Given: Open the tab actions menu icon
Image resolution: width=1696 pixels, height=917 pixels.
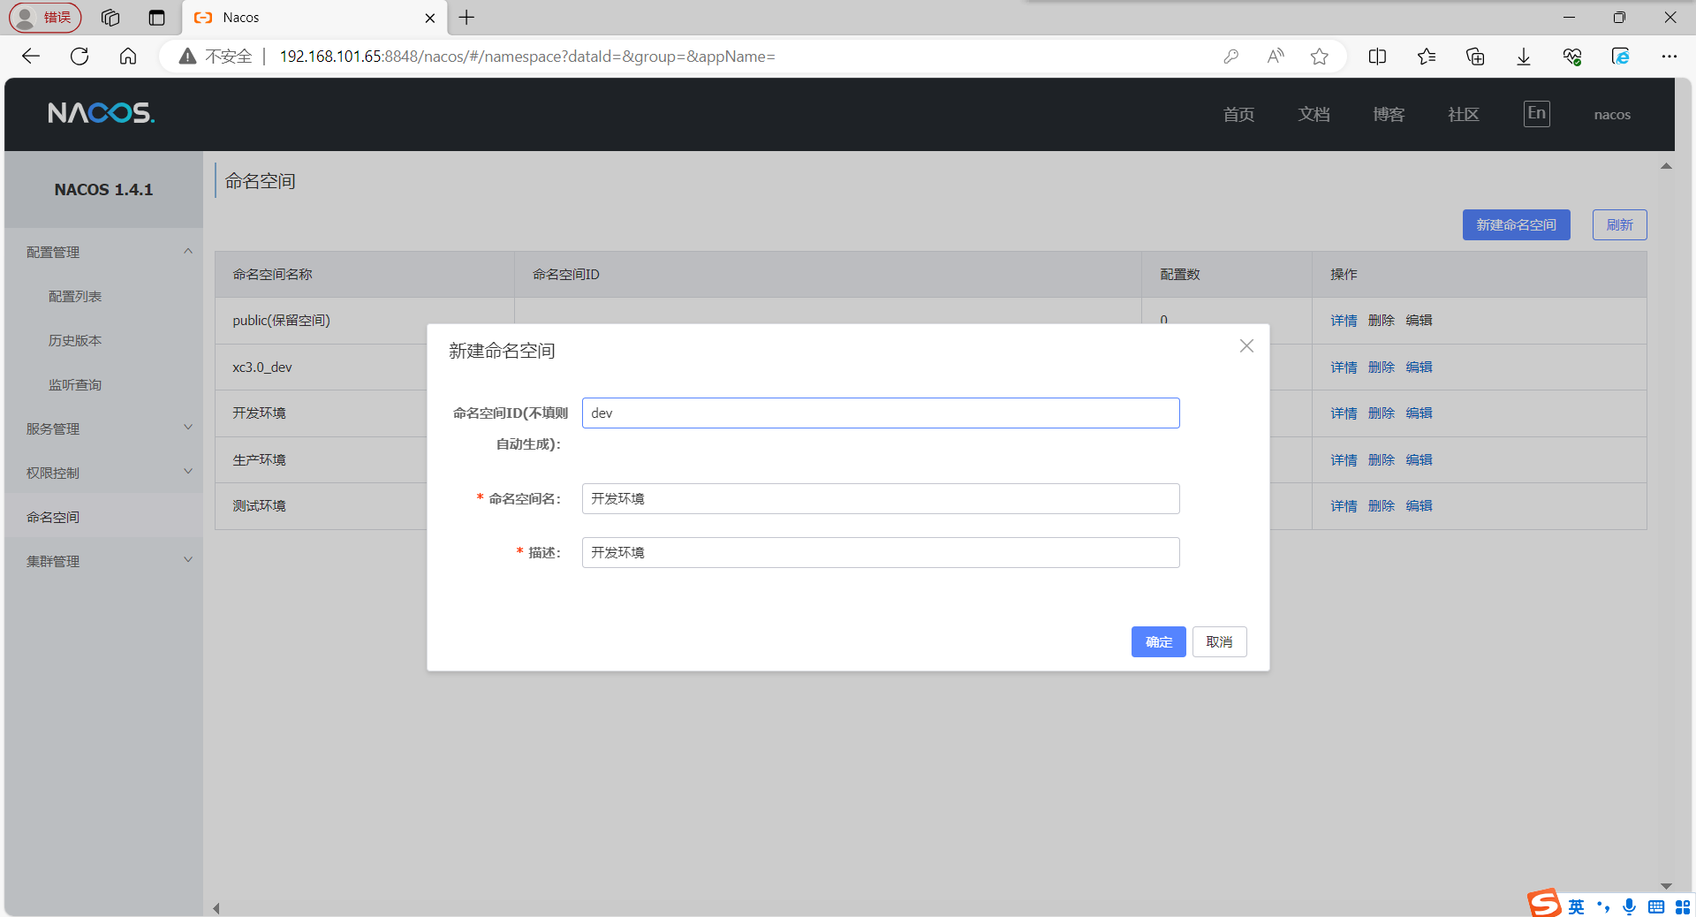Looking at the screenshot, I should point(157,18).
